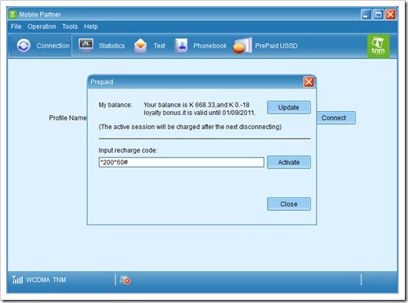The width and height of the screenshot is (408, 303).
Task: Click the Activate button
Action: coord(289,162)
